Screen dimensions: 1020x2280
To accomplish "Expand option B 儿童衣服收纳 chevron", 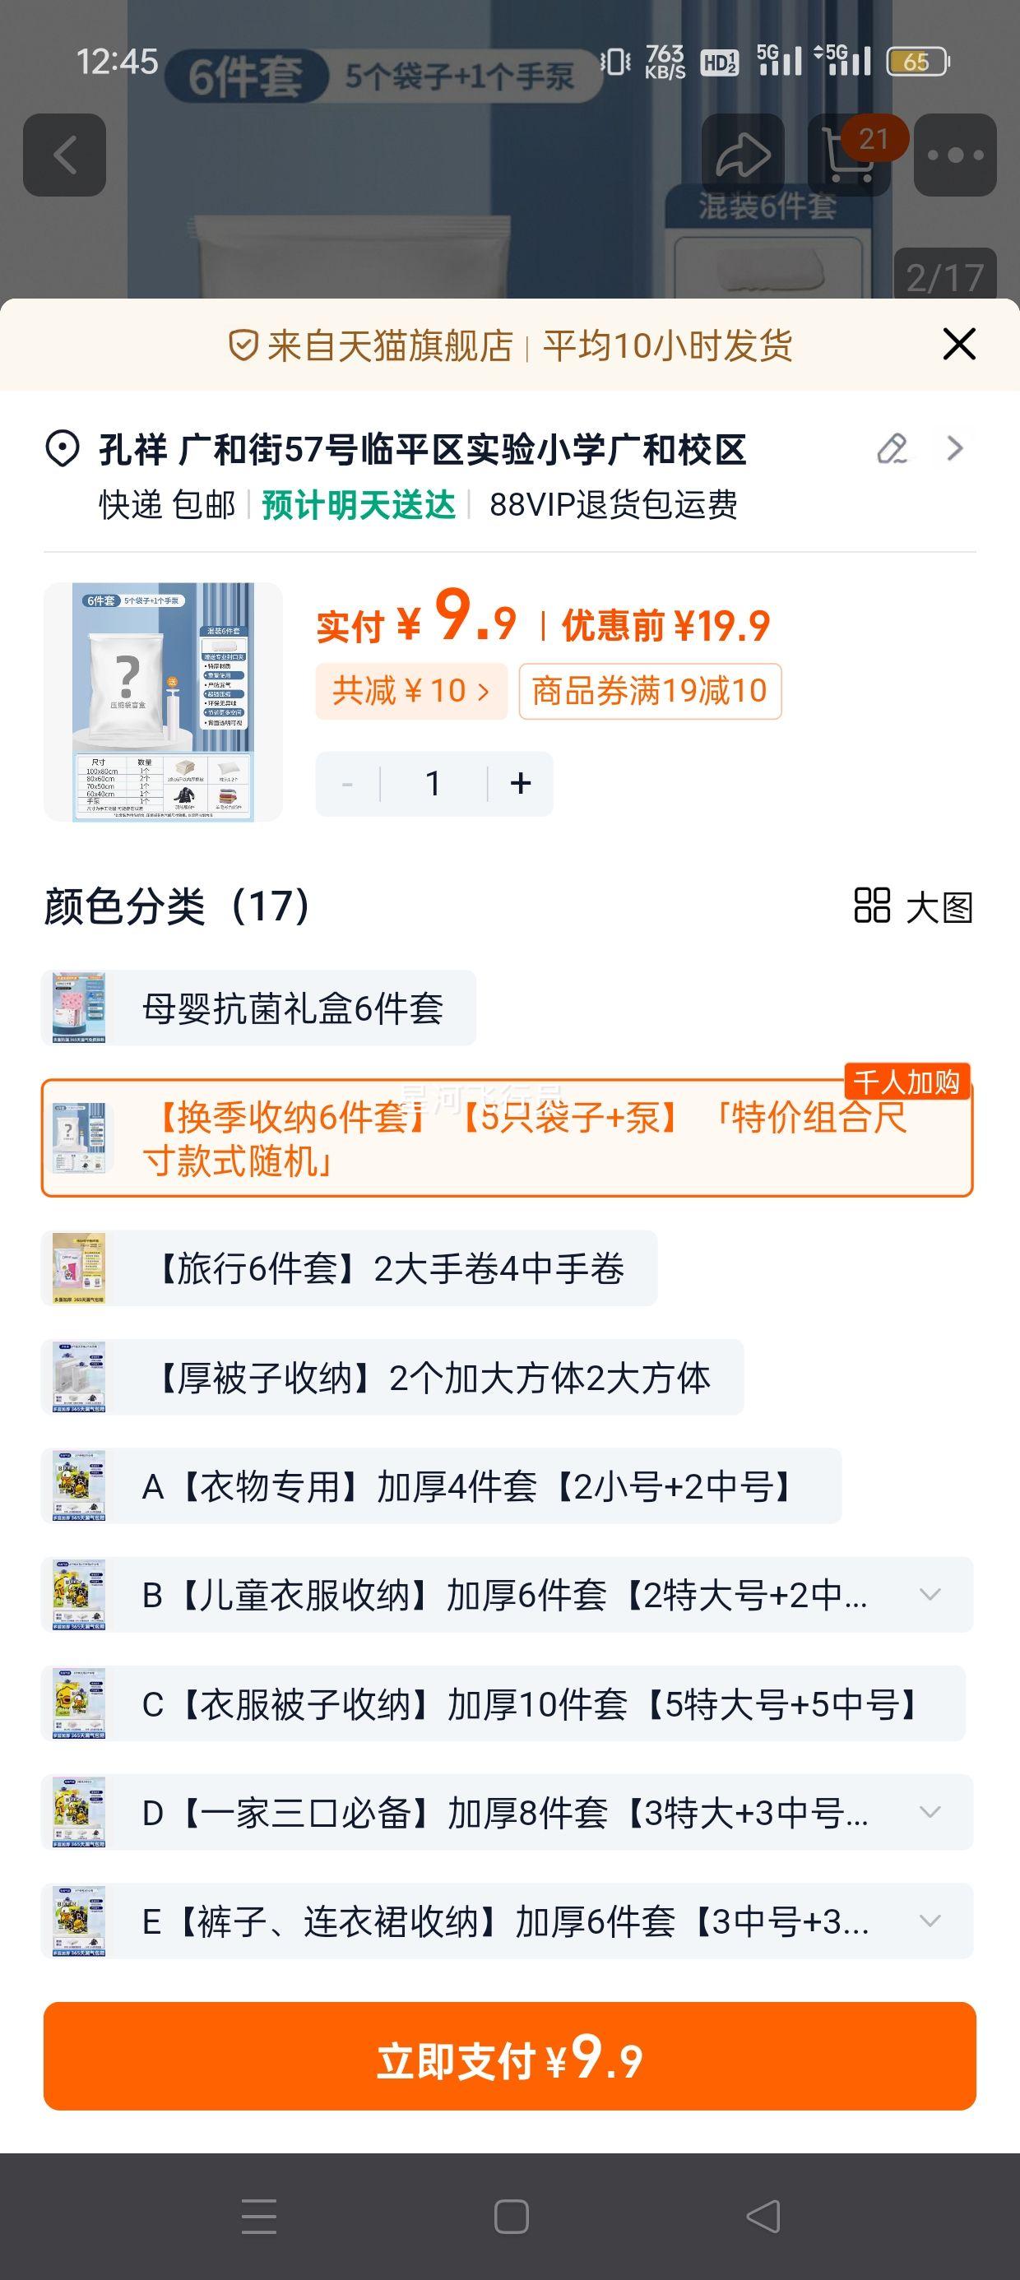I will coord(930,1595).
